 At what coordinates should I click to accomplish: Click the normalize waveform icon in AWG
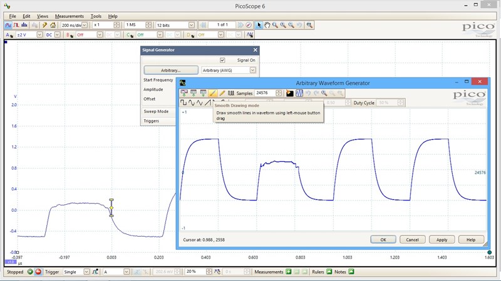tap(299, 93)
